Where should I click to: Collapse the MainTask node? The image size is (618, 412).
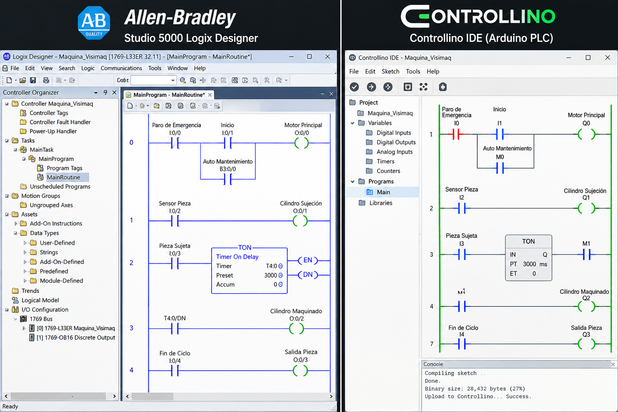point(15,150)
